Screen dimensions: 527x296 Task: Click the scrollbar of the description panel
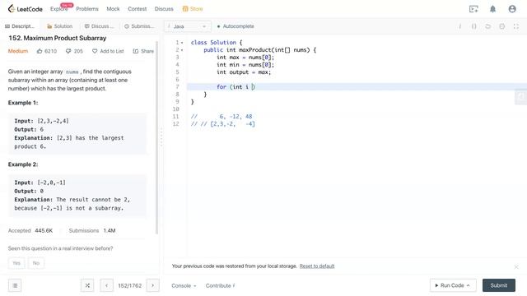coord(157,137)
